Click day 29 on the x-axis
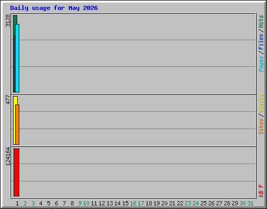Image resolution: width=267 pixels, height=209 pixels. (235, 203)
